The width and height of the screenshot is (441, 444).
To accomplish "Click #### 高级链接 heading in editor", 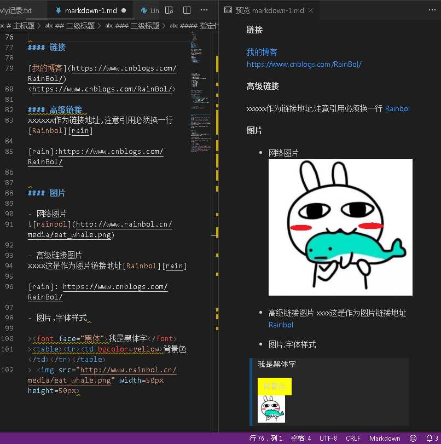I will point(55,109).
